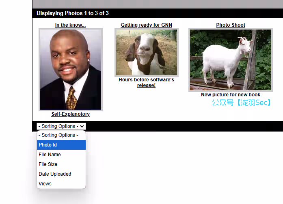Open the "Getting ready for GNN" title link
This screenshot has width=283, height=204.
(x=146, y=25)
